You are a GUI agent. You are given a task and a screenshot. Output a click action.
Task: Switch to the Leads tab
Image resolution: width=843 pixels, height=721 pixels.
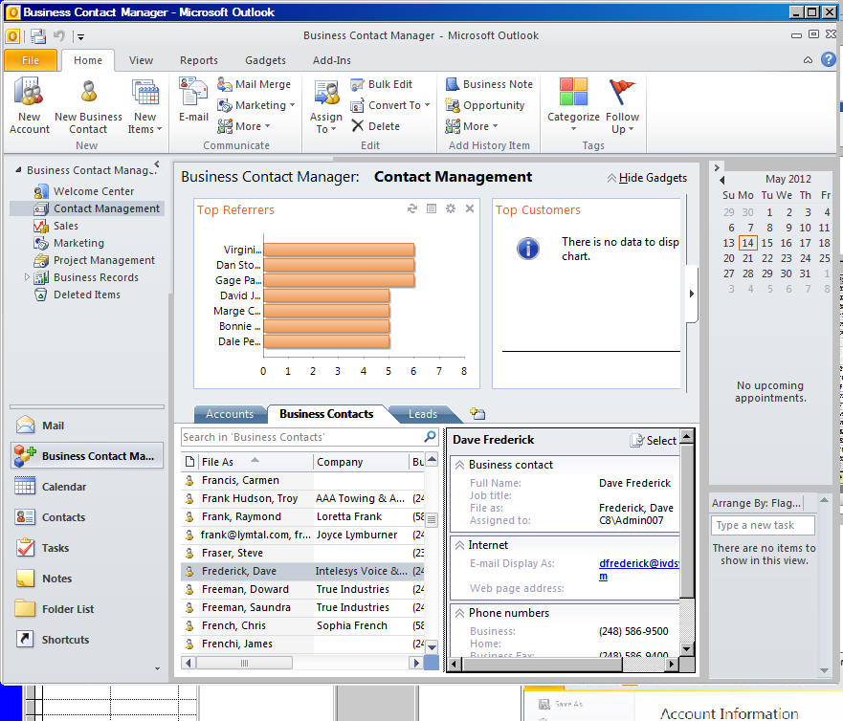[x=423, y=414]
